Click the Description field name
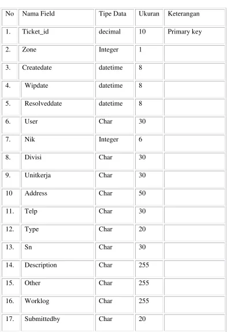The width and height of the screenshot is (227, 332). pos(40,265)
